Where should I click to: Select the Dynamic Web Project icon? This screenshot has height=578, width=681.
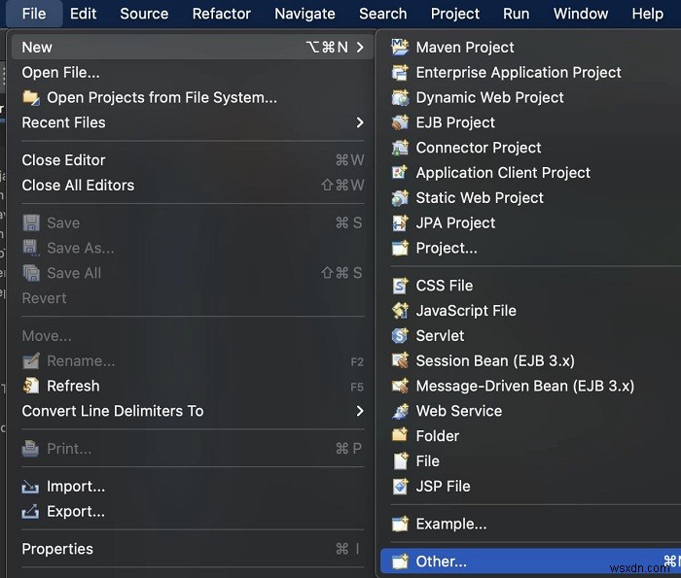click(400, 97)
